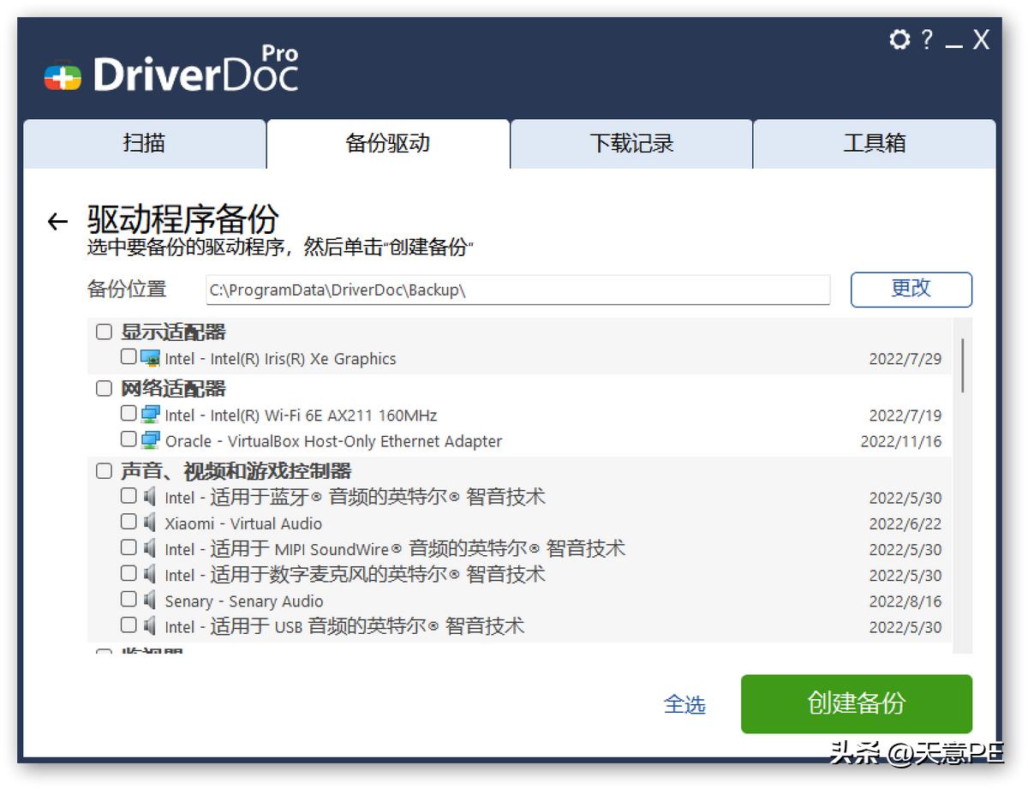Check the 显示适配器 category checkbox
Viewport: 1028px width, 789px height.
point(104,332)
